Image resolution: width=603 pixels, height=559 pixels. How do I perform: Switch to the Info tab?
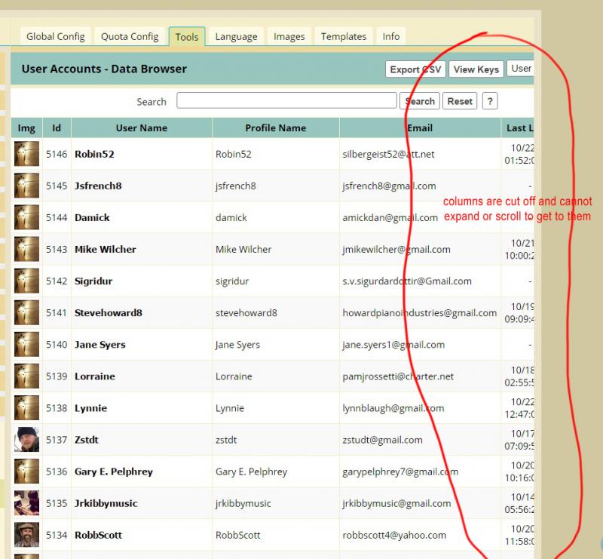click(x=390, y=36)
